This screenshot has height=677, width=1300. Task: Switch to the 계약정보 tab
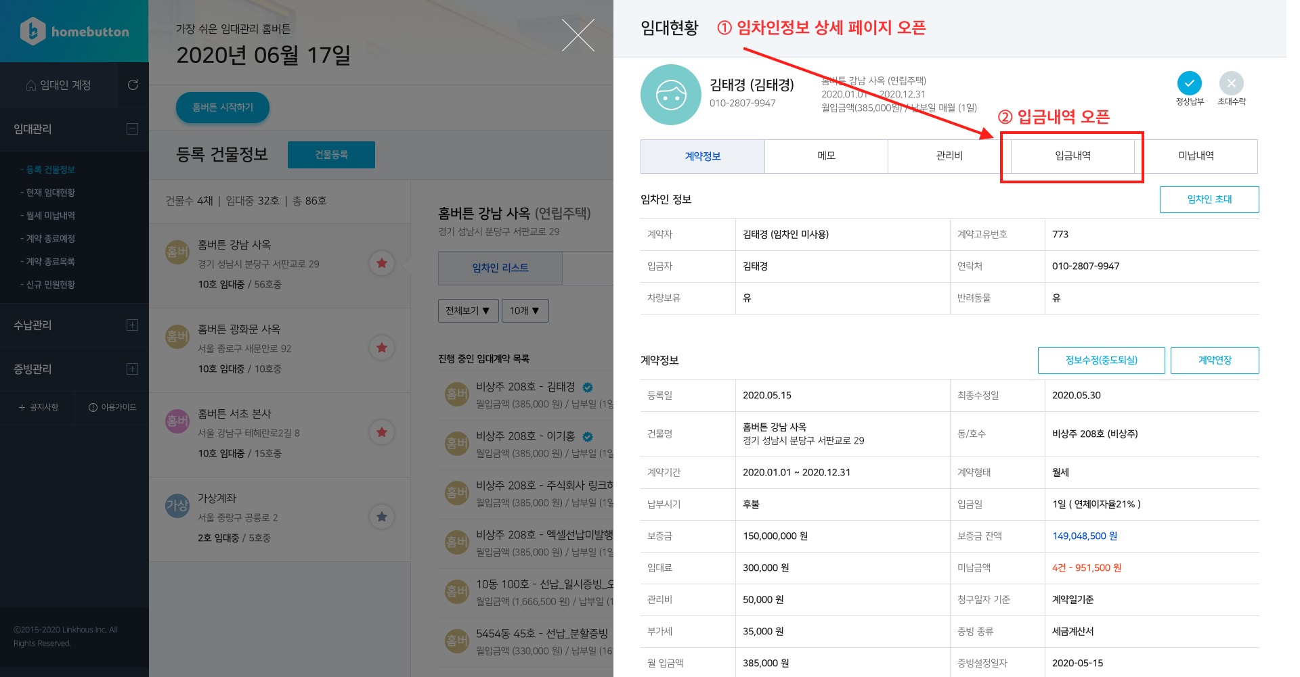(703, 156)
